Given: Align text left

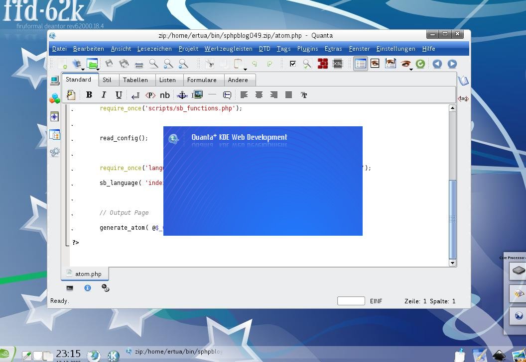Looking at the screenshot, I should click(x=244, y=95).
